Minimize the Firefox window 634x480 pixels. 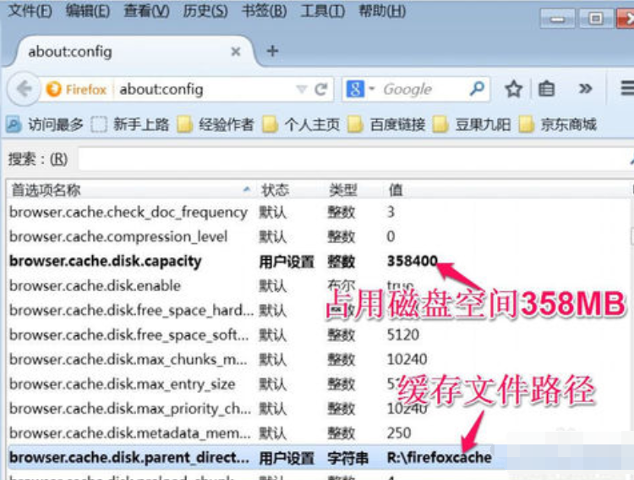pos(557,19)
